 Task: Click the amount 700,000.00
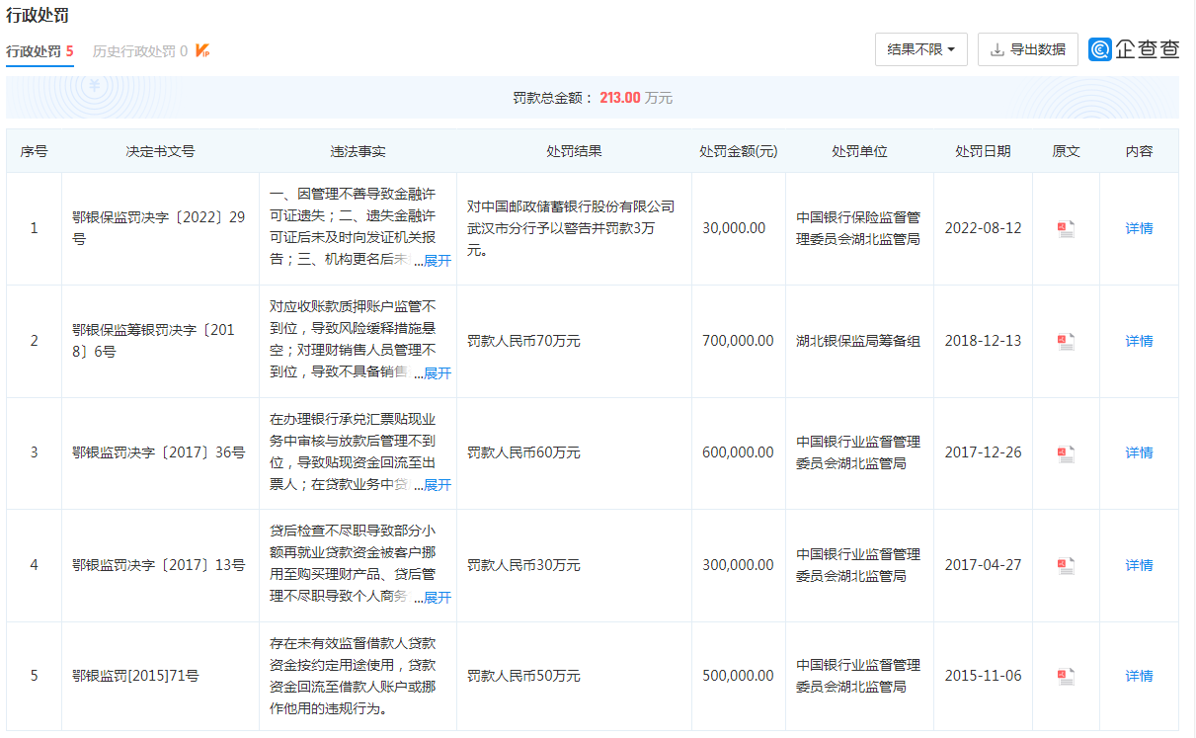click(x=738, y=342)
